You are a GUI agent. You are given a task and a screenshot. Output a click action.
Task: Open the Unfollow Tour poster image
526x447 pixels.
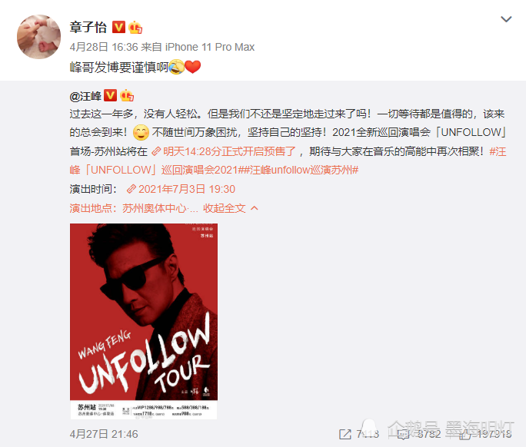pos(144,321)
